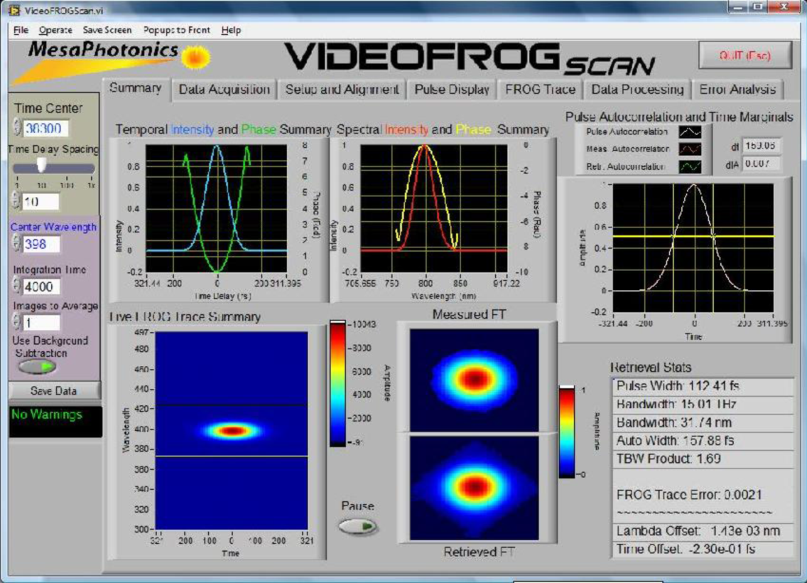This screenshot has width=807, height=583.
Task: Click the Center Wavelength value field
Action: pyautogui.click(x=42, y=244)
